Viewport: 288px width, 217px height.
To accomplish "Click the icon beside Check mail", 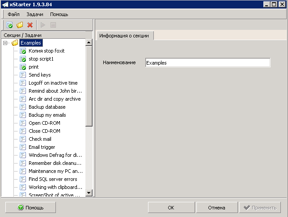I will pos(23,139).
